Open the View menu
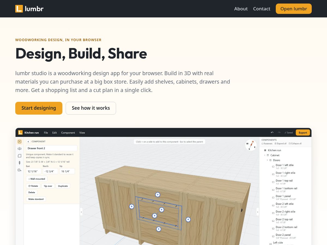Viewport: 327px width, 245px height. 82,133
